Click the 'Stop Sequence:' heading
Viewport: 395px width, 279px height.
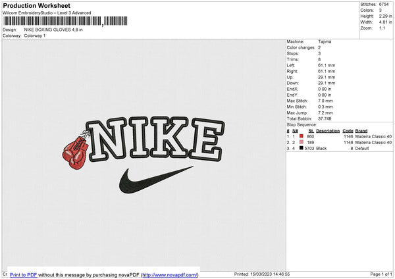[302, 124]
